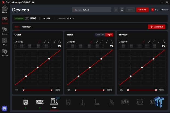Click the Throttle linearity tick bar
Screen dimensions: 170x113
(137, 46)
